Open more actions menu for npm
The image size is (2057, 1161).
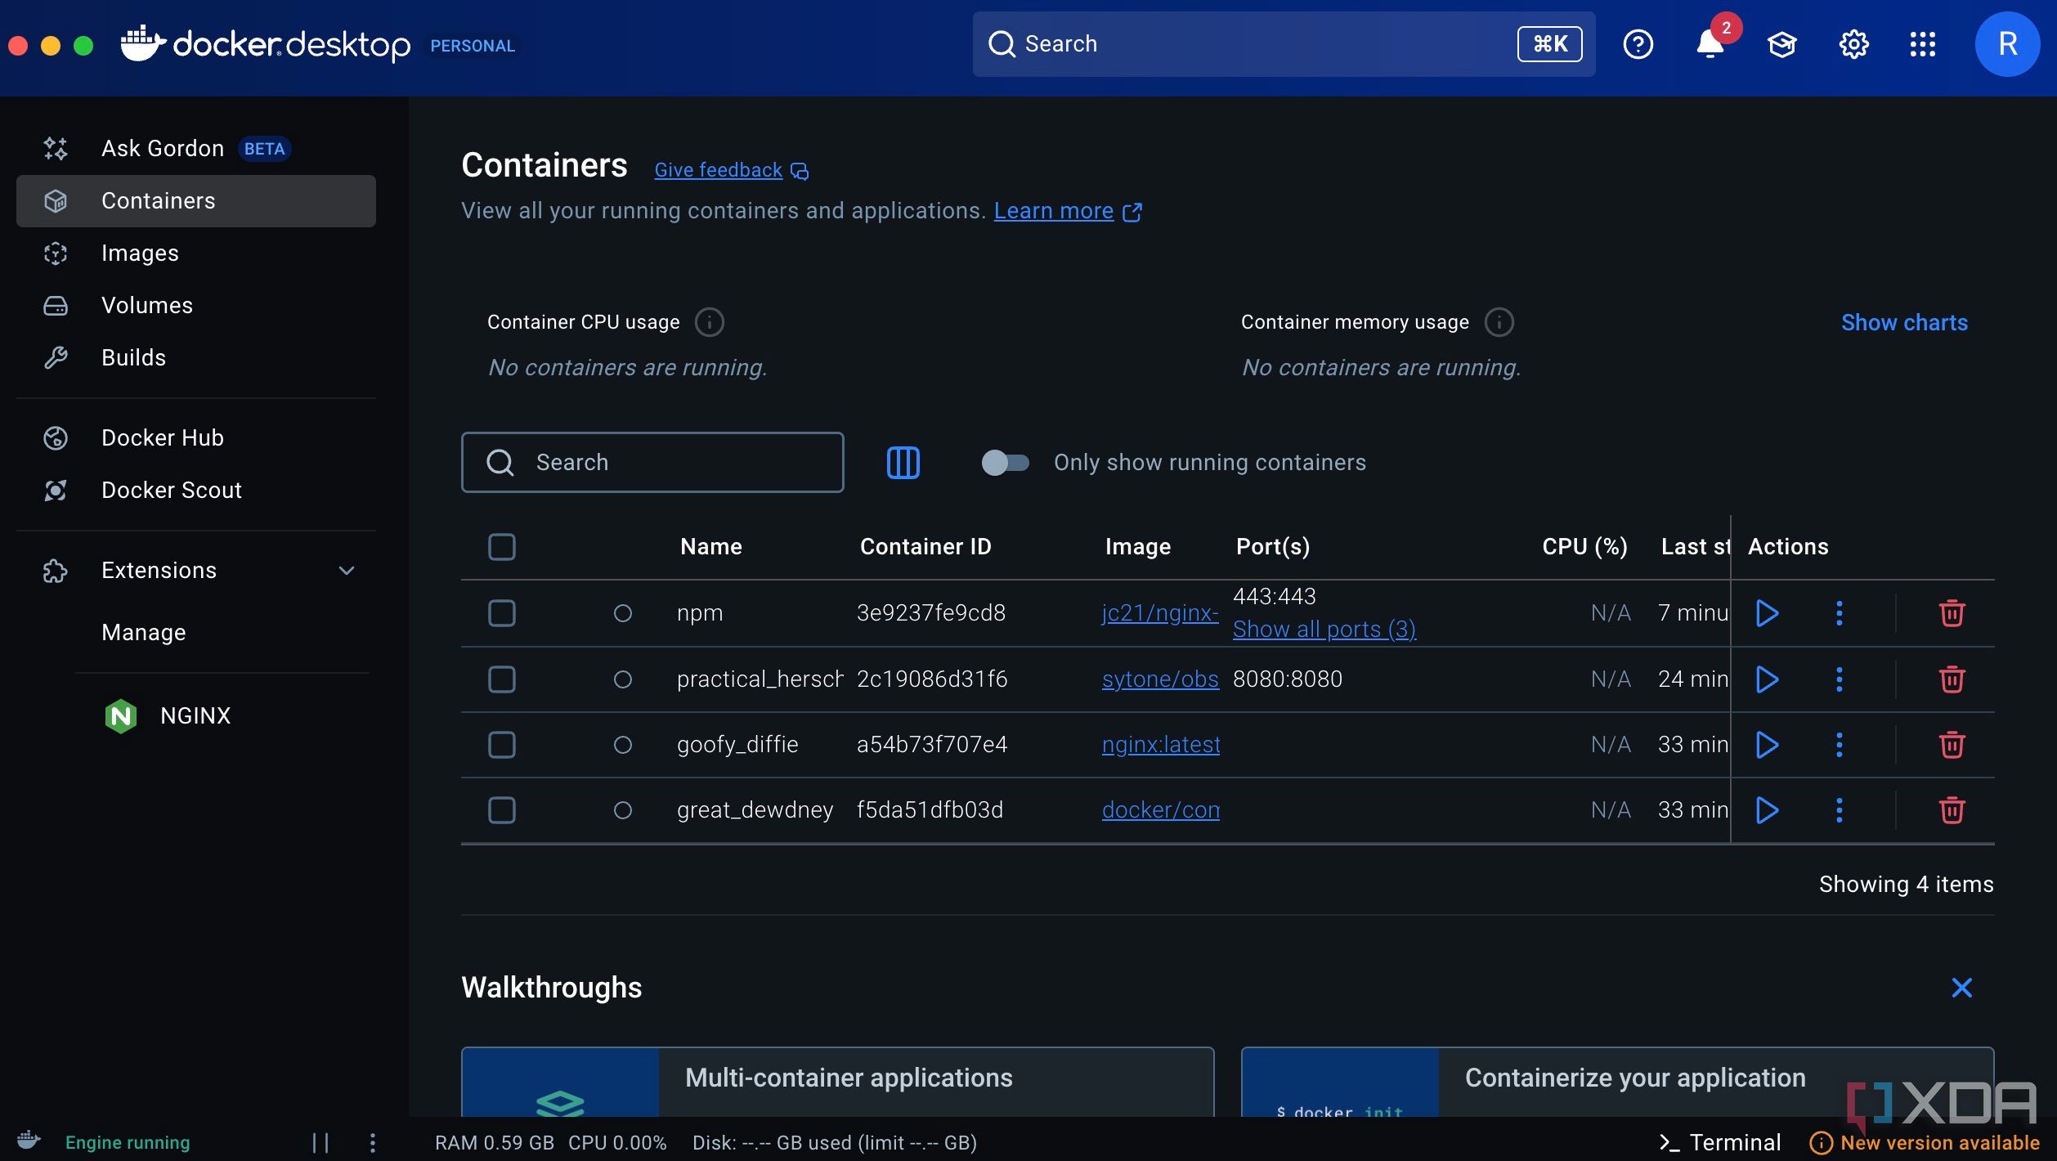pyautogui.click(x=1839, y=613)
